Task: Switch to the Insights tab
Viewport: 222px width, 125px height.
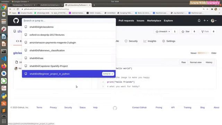Action: [x=150, y=41]
